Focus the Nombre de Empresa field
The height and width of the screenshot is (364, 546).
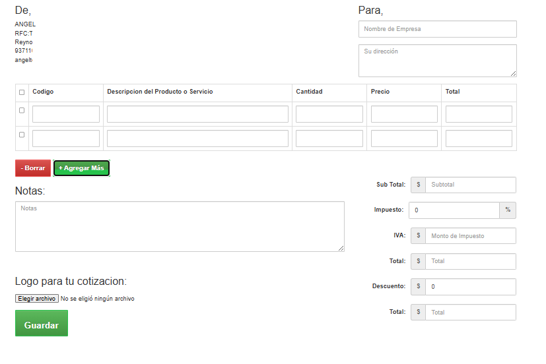pyautogui.click(x=437, y=29)
